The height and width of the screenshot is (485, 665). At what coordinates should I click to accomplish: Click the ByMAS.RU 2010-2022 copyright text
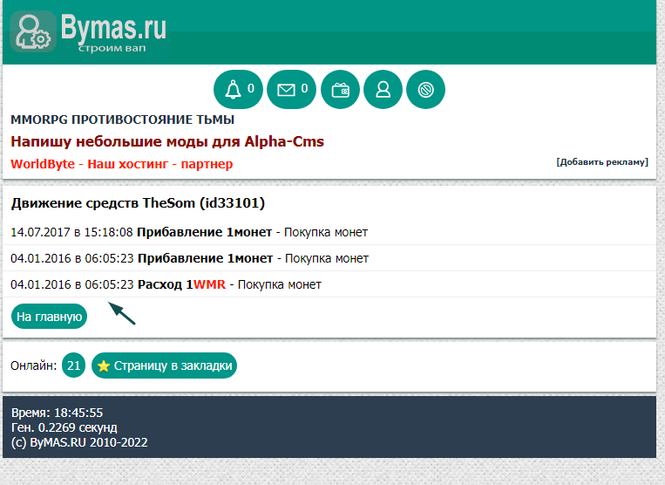[x=79, y=442]
